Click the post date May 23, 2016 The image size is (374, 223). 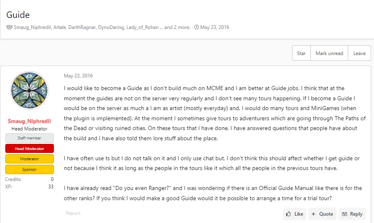click(78, 76)
